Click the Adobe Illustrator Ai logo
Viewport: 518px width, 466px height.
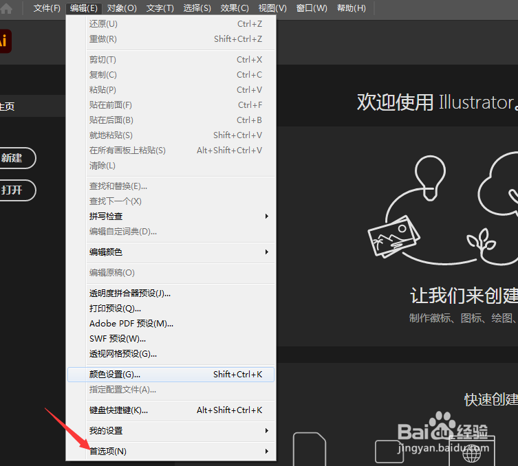point(6,41)
